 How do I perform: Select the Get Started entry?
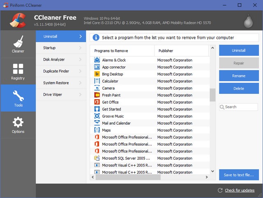pyautogui.click(x=150, y=109)
